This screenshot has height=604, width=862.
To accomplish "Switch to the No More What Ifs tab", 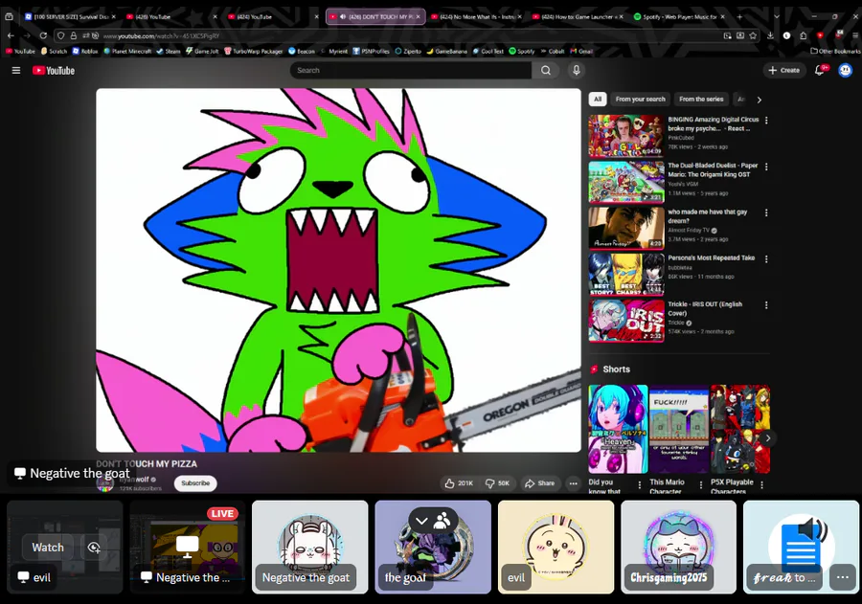I will [477, 17].
